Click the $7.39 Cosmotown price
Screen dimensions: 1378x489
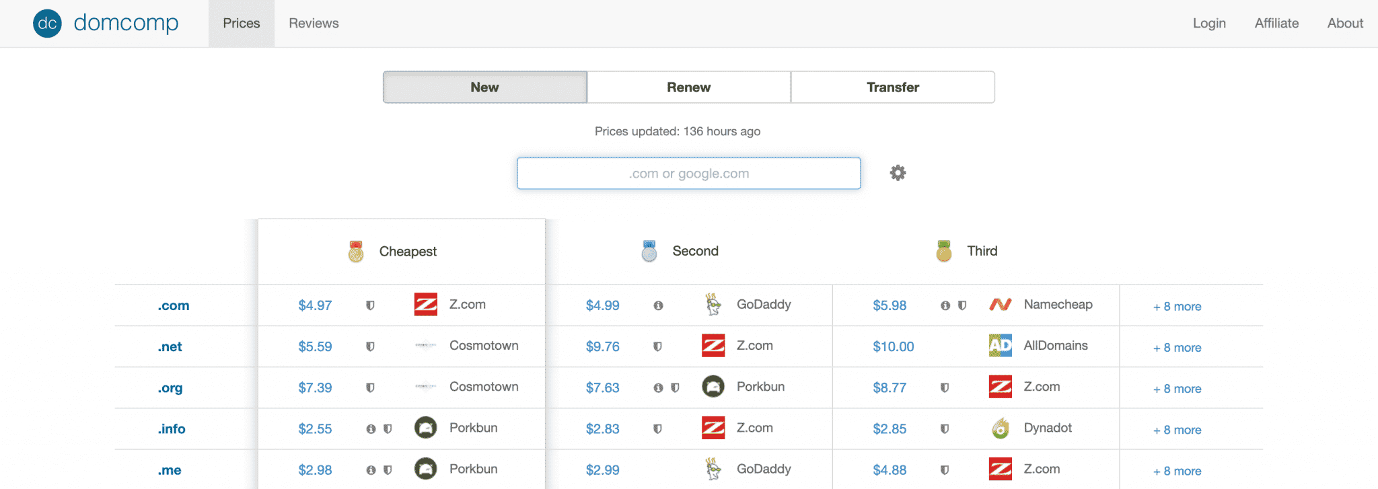tap(315, 387)
